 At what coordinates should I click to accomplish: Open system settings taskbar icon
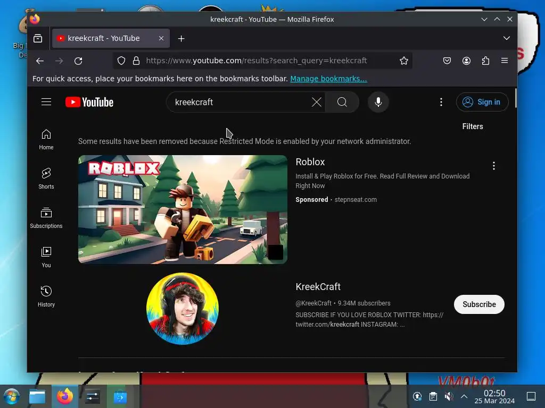tap(93, 396)
